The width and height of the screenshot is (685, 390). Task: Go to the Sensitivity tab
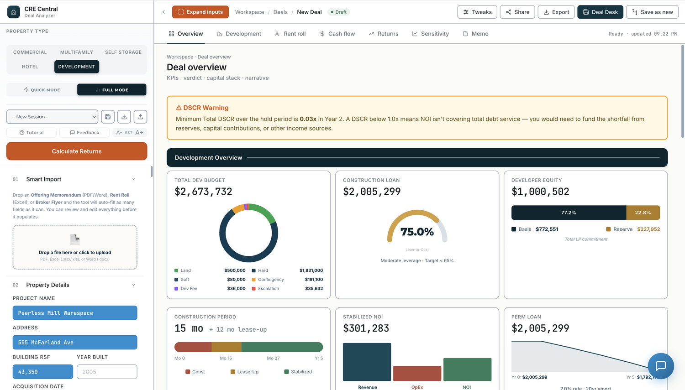tap(431, 34)
